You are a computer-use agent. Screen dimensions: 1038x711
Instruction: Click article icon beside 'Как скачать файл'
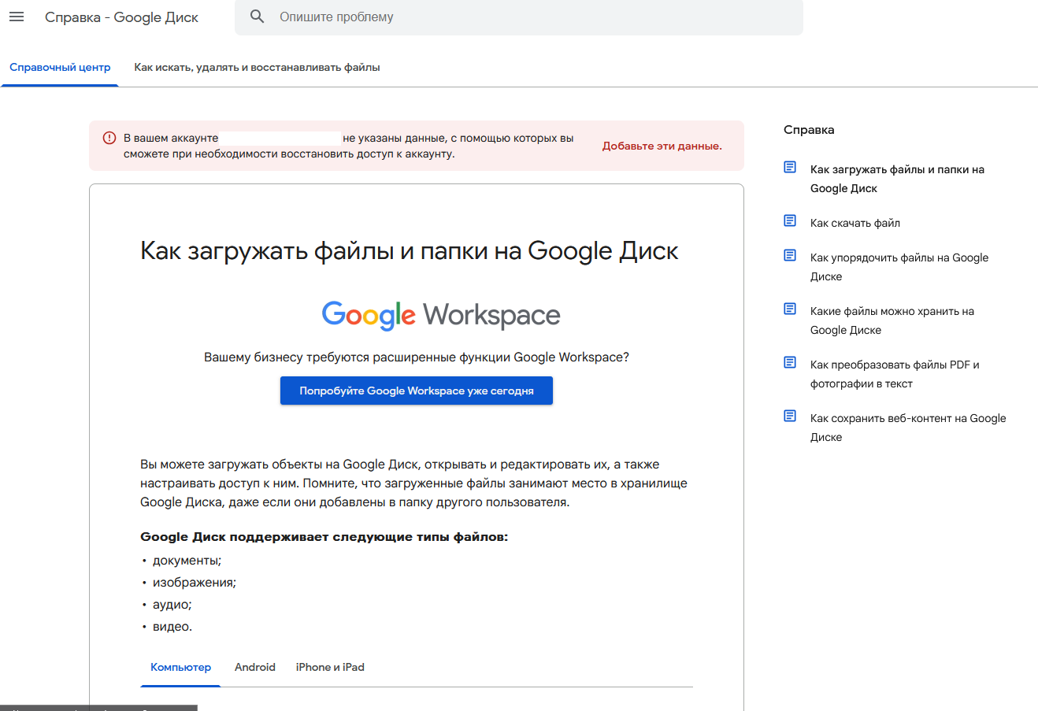790,221
